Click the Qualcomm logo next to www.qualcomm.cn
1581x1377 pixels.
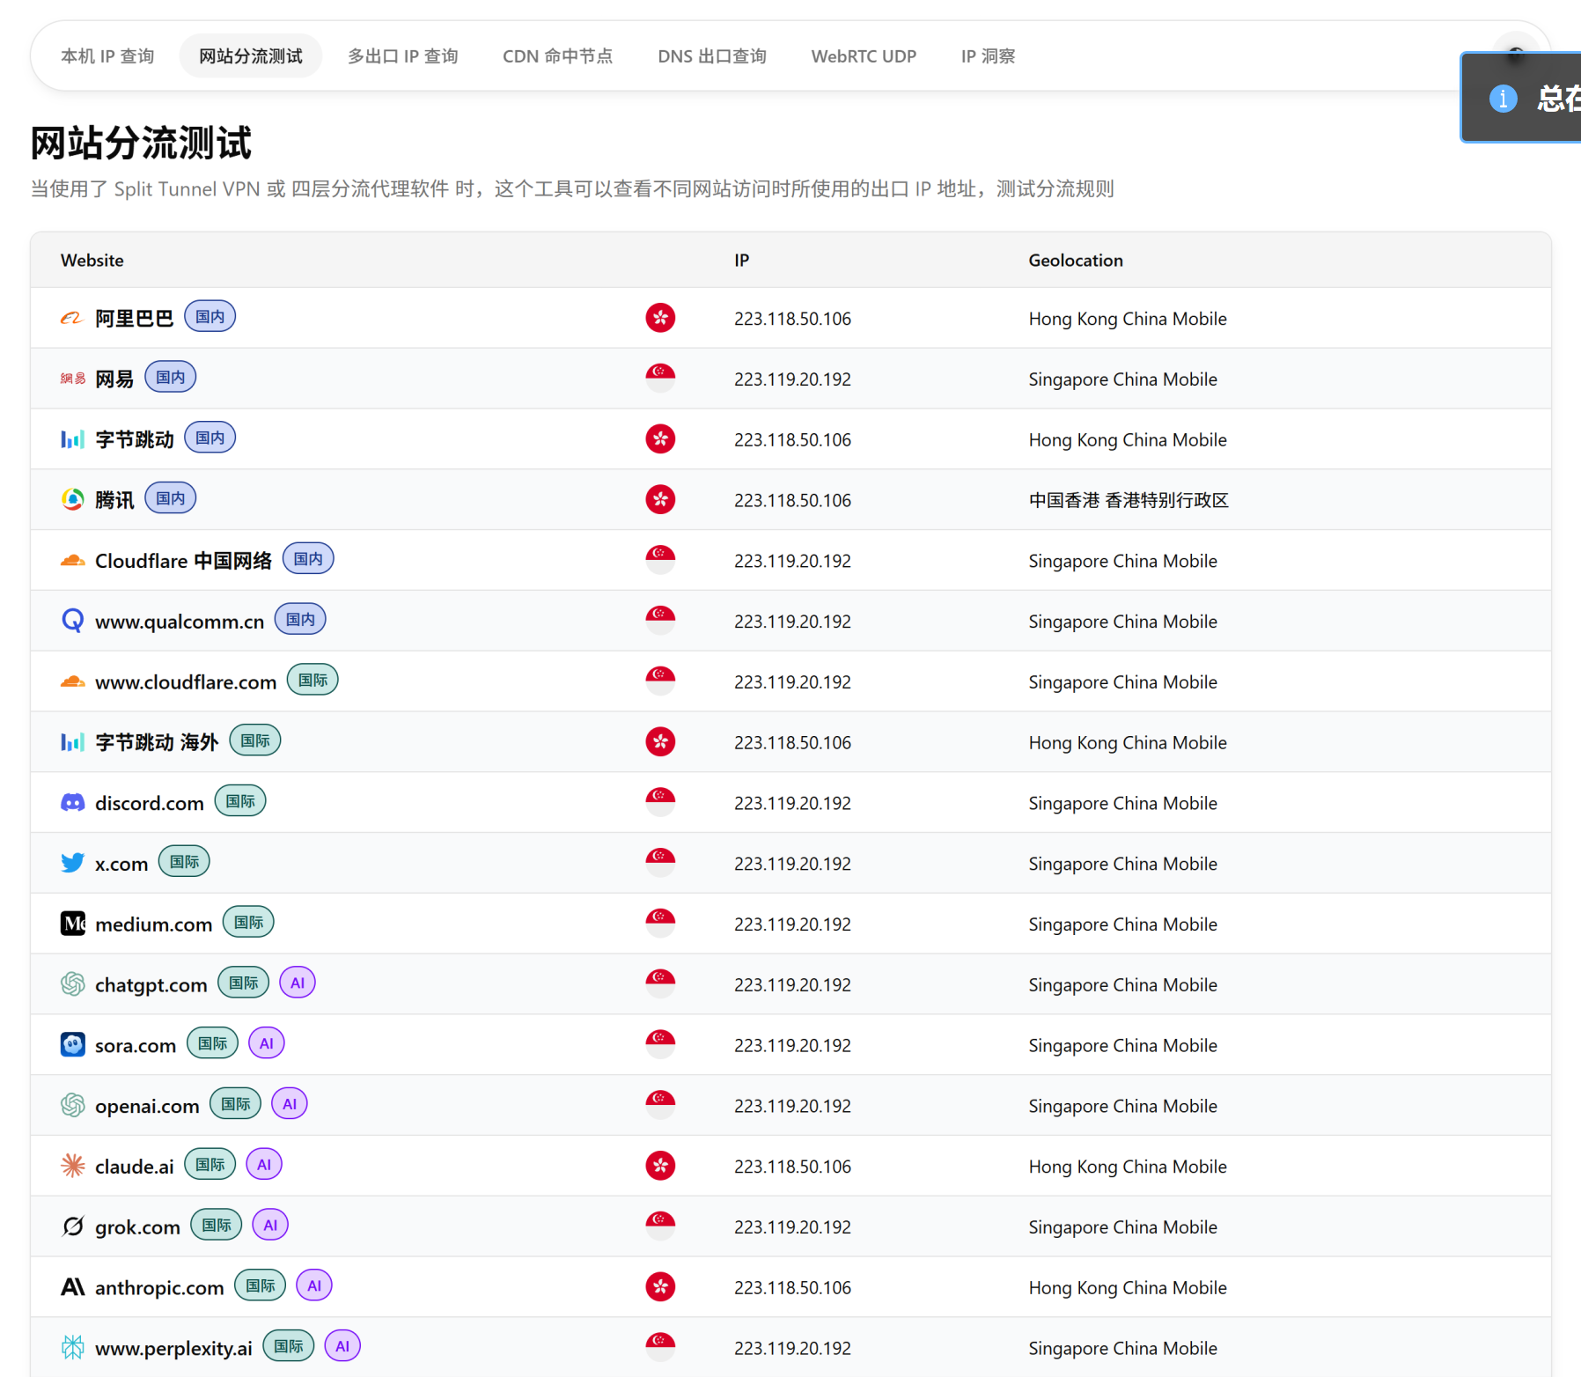tap(73, 621)
